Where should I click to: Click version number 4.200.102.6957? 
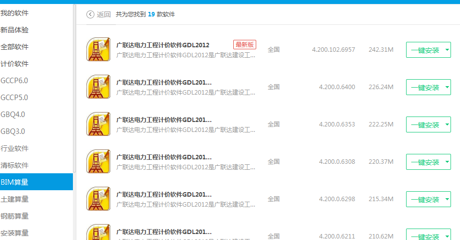pos(334,50)
